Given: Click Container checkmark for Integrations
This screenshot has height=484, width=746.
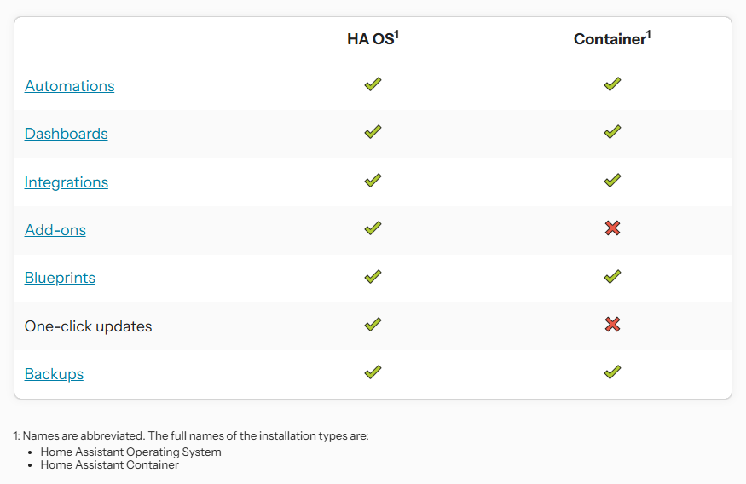Looking at the screenshot, I should coord(612,181).
